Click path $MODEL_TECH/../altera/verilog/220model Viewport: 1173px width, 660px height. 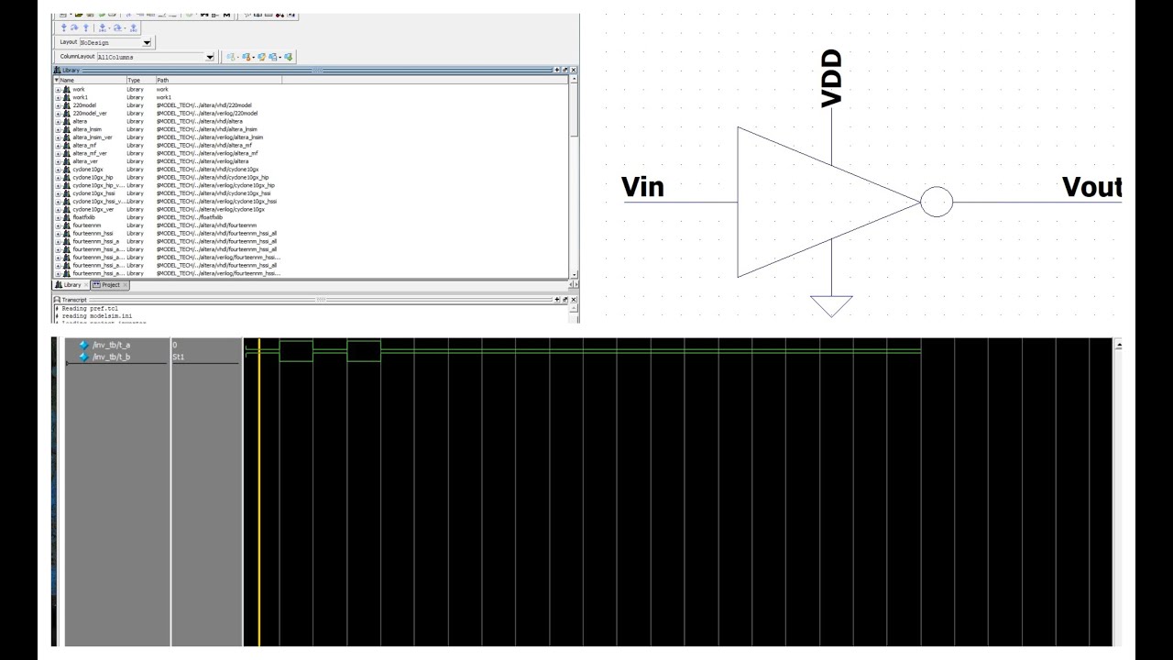pyautogui.click(x=207, y=114)
